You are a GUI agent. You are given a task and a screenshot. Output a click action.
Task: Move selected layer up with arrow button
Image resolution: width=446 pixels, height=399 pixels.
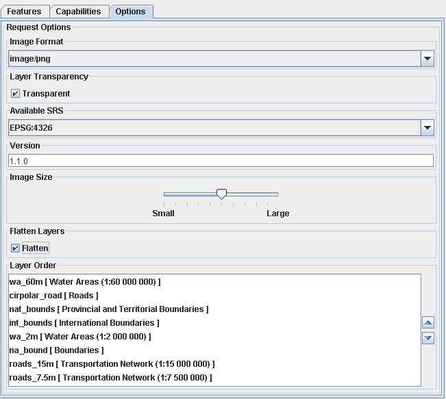[x=428, y=323]
